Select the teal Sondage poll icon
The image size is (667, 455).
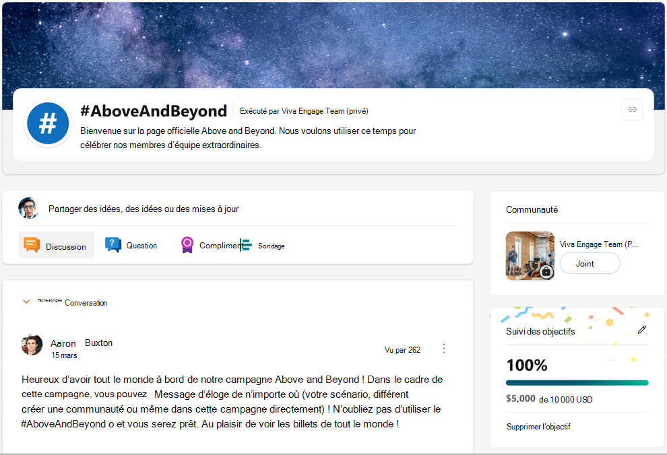[246, 245]
